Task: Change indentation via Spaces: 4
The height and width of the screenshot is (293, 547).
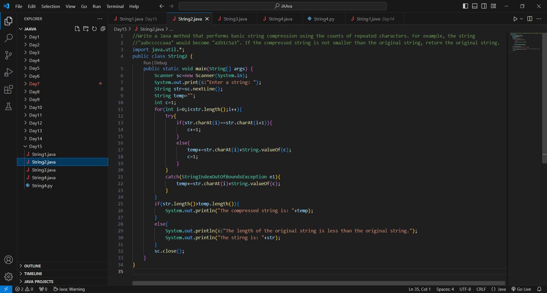Action: tap(445, 289)
